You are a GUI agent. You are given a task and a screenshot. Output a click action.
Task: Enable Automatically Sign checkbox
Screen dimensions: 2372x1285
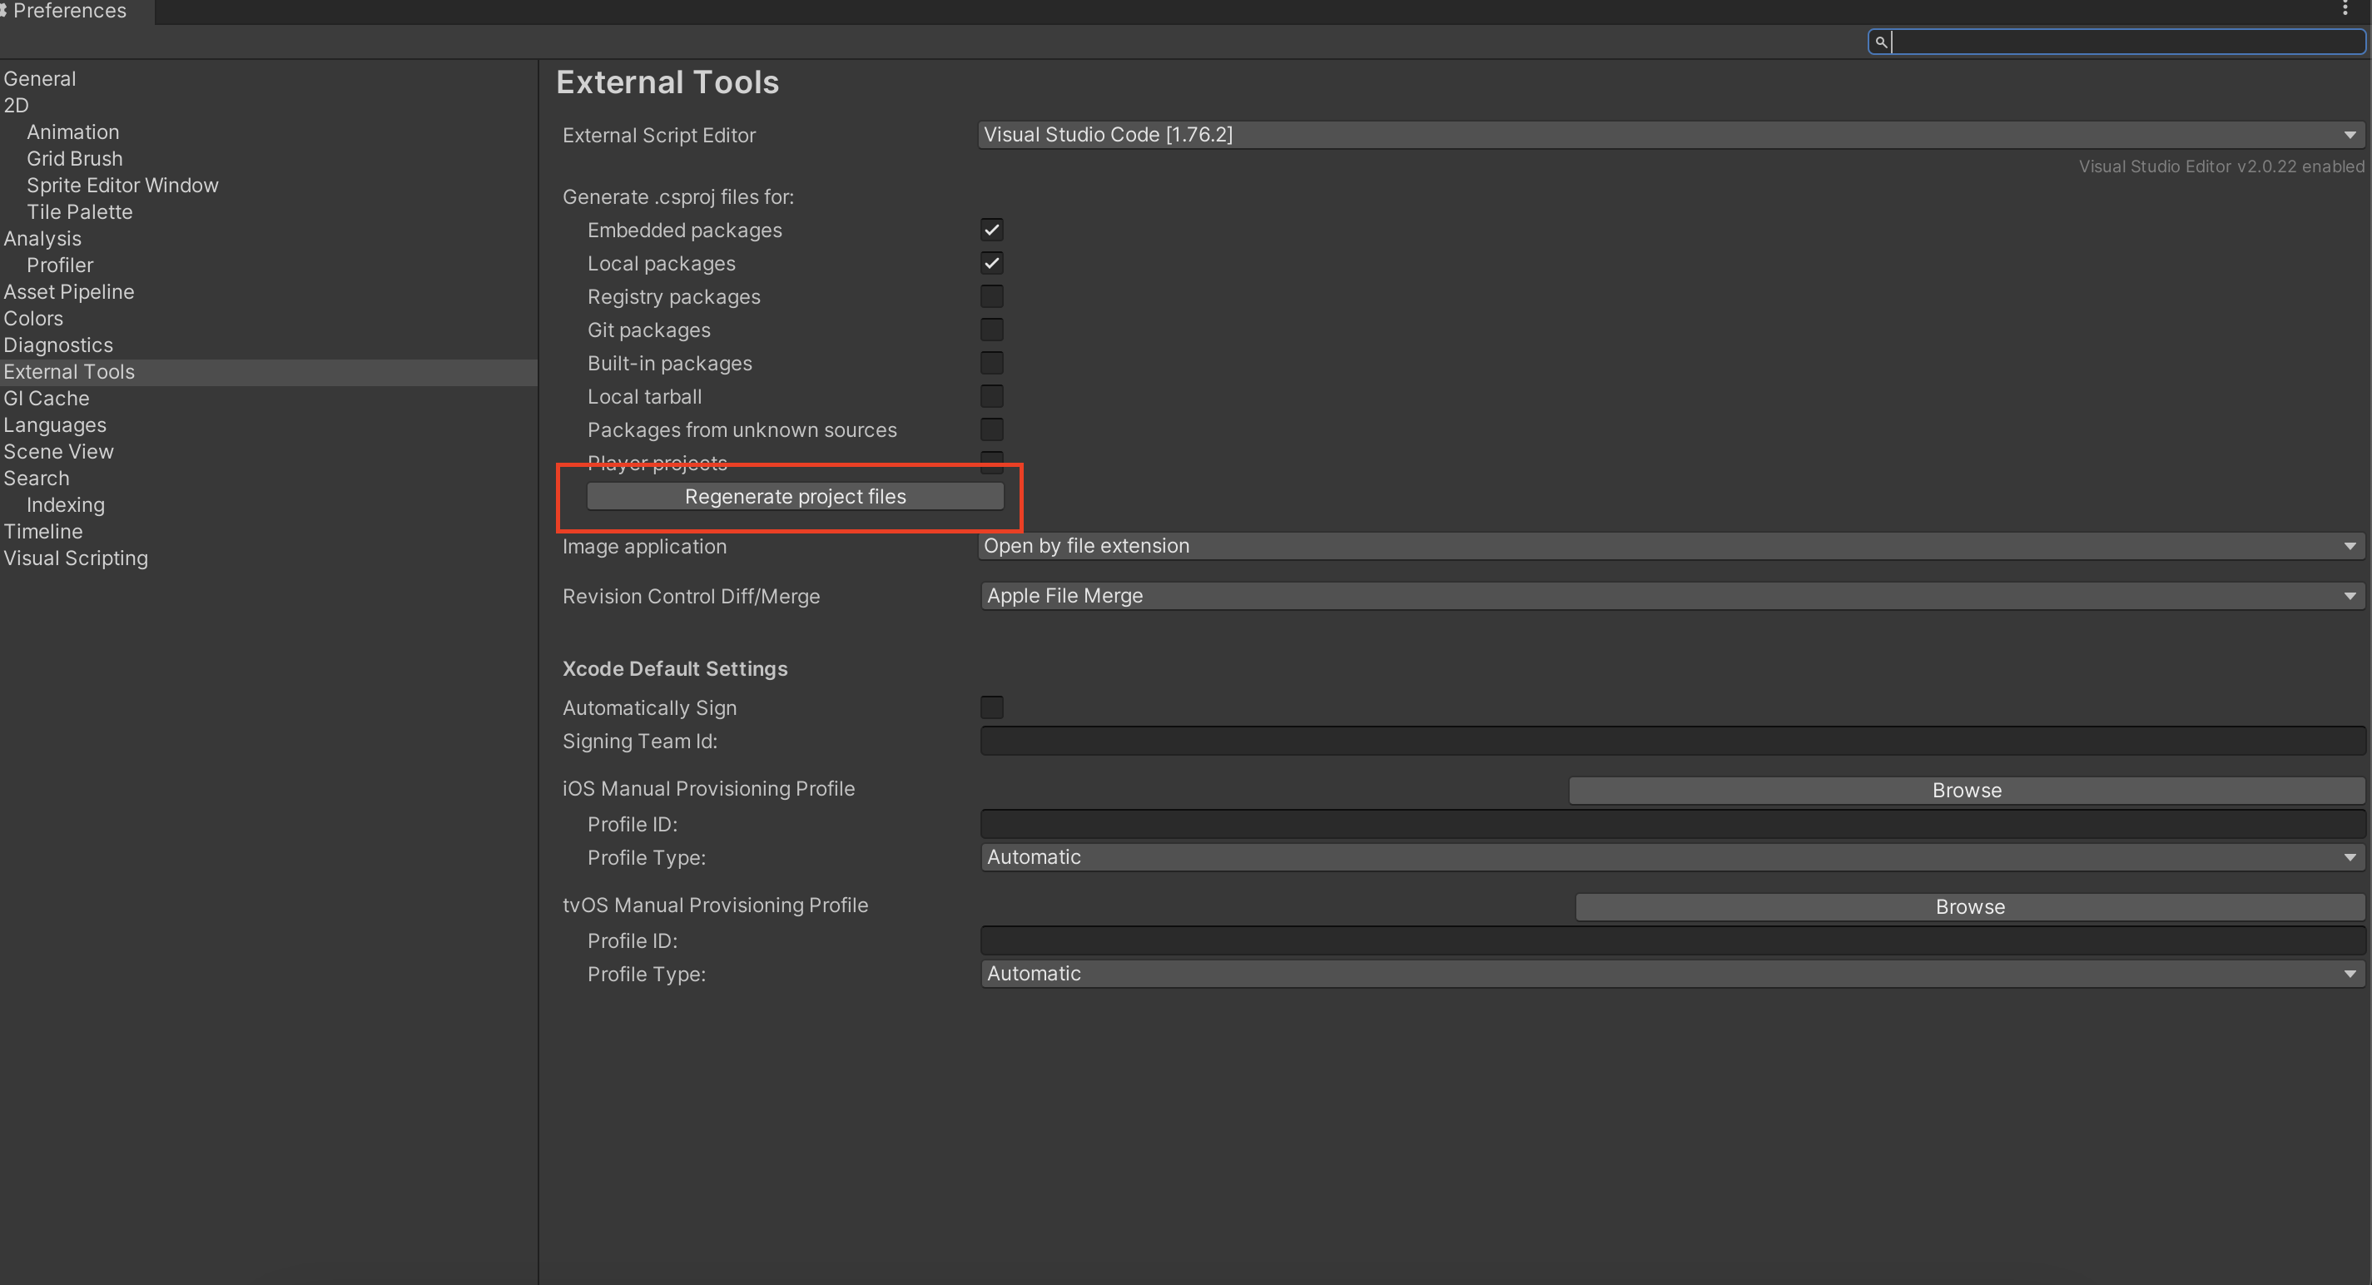[x=992, y=707]
